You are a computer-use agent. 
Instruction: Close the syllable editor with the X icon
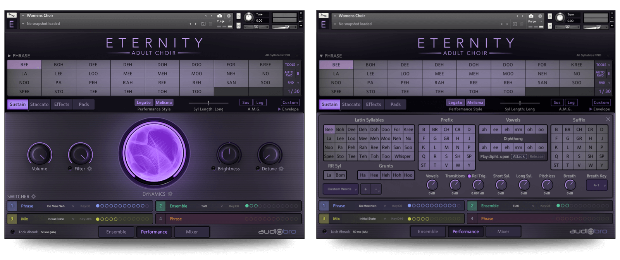coord(608,120)
